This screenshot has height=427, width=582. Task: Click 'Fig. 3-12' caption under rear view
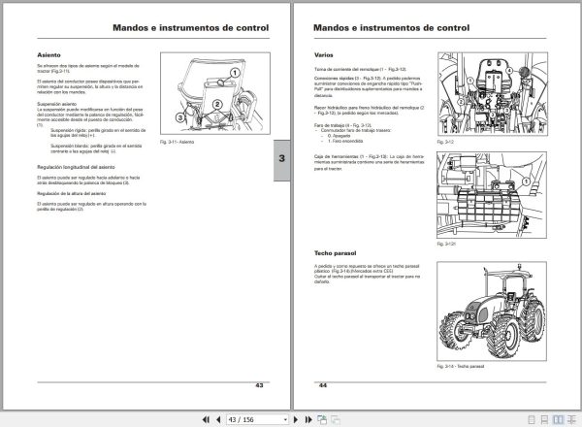(445, 142)
